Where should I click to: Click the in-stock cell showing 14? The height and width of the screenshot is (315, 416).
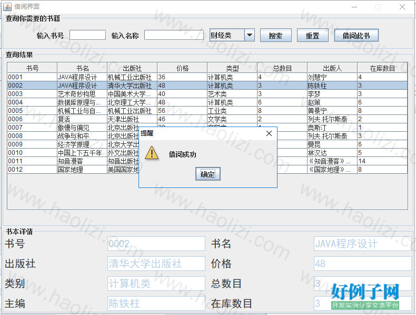[x=382, y=161]
